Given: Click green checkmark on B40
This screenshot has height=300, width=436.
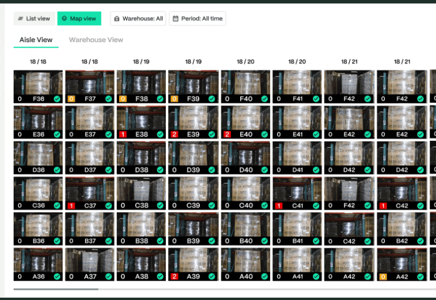Looking at the screenshot, I should pos(265,241).
